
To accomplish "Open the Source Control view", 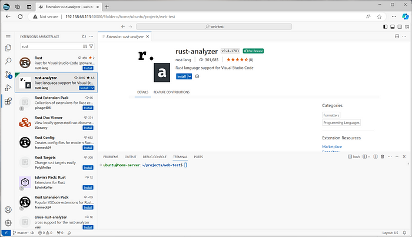I will (8, 75).
